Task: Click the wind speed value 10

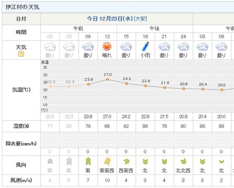Action: (107, 180)
